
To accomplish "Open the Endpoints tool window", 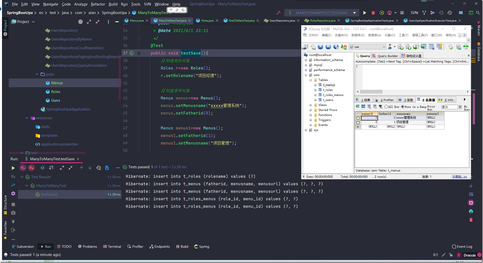I will click(159, 246).
